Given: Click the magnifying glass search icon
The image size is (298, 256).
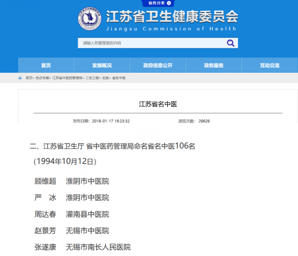Looking at the screenshot, I should point(231,43).
